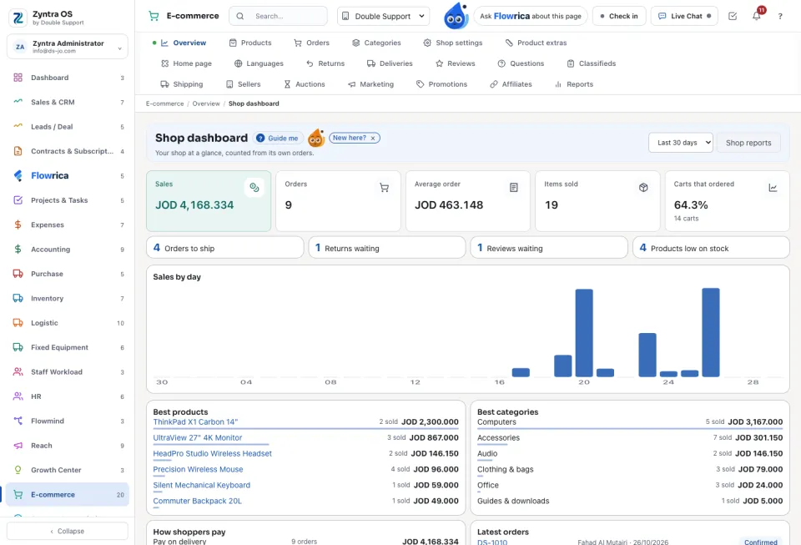Open Growth Center lightbulb icon
801x545 pixels.
tap(18, 470)
